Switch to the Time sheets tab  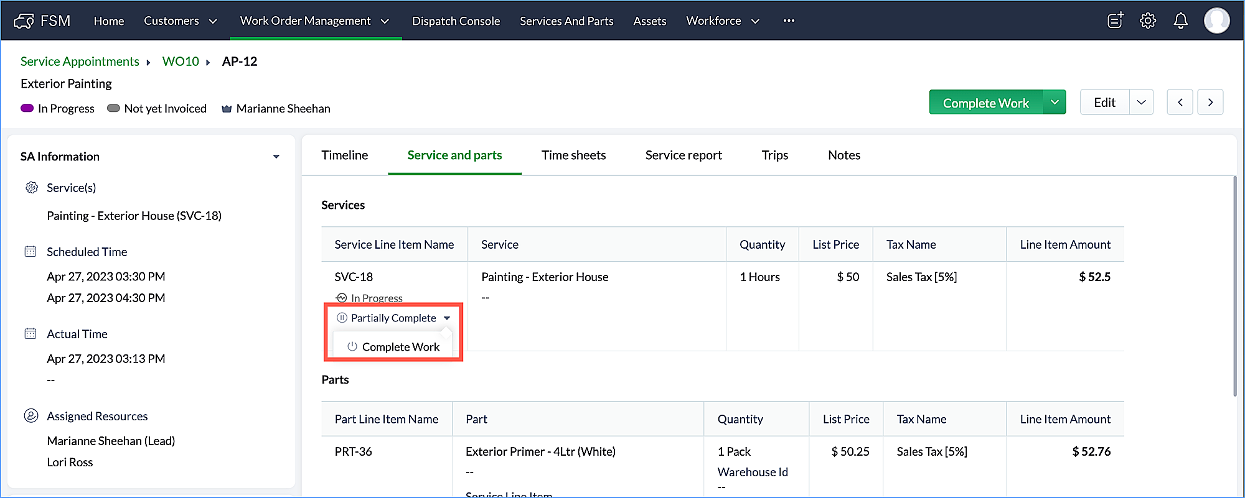point(573,155)
